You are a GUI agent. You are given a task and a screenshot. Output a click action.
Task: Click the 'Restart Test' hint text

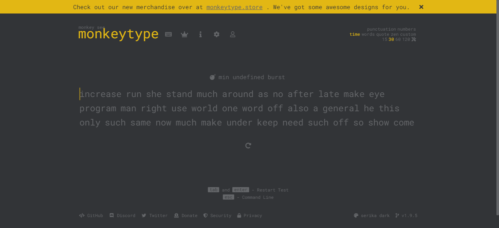(273, 190)
